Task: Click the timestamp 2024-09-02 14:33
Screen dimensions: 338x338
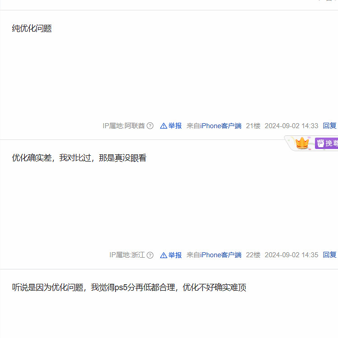Action: [x=291, y=125]
